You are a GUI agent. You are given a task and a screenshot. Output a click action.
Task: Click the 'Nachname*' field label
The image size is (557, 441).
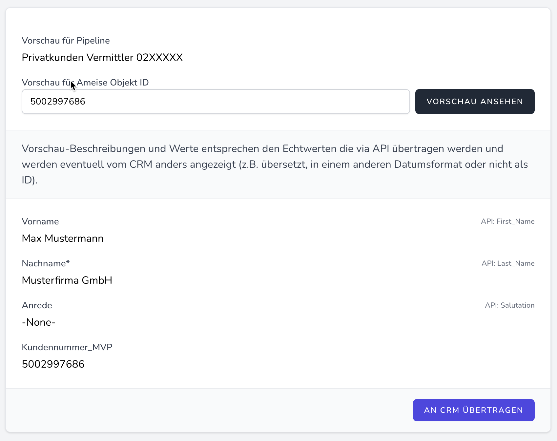pos(46,263)
